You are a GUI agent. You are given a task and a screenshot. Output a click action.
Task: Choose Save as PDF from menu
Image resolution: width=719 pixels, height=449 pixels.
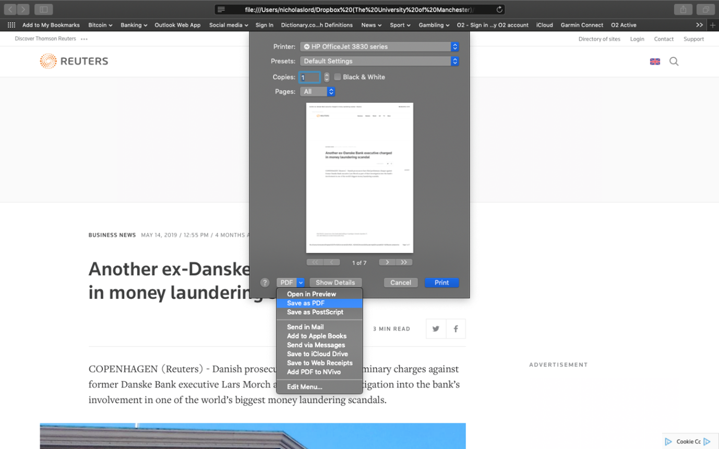point(306,303)
